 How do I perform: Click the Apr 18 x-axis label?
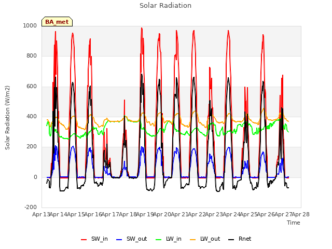pyautogui.click(x=128, y=214)
